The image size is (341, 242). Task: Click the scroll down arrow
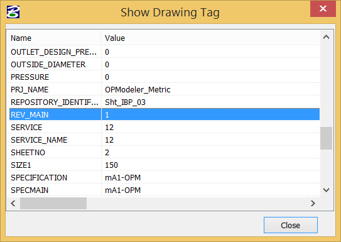[326, 190]
